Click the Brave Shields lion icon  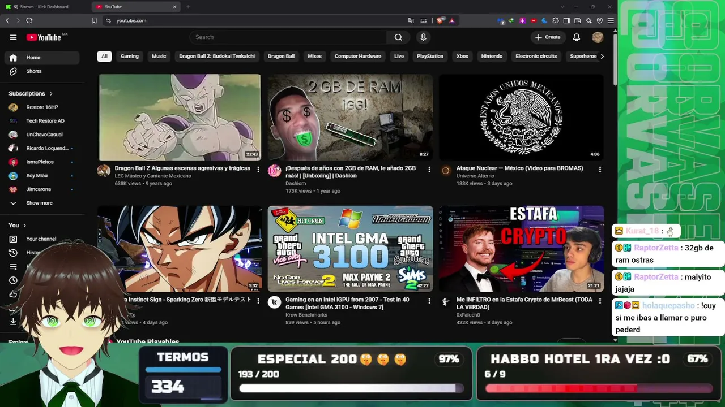[x=440, y=20]
